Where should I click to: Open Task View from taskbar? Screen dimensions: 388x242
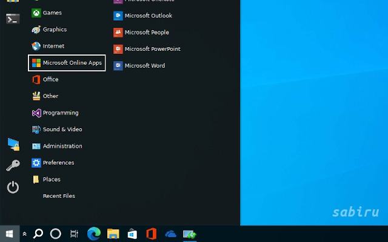(x=74, y=234)
